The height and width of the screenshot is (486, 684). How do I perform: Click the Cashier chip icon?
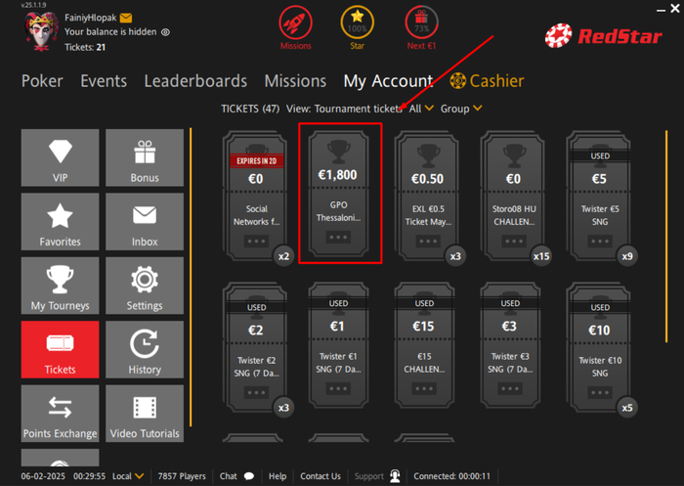(457, 81)
